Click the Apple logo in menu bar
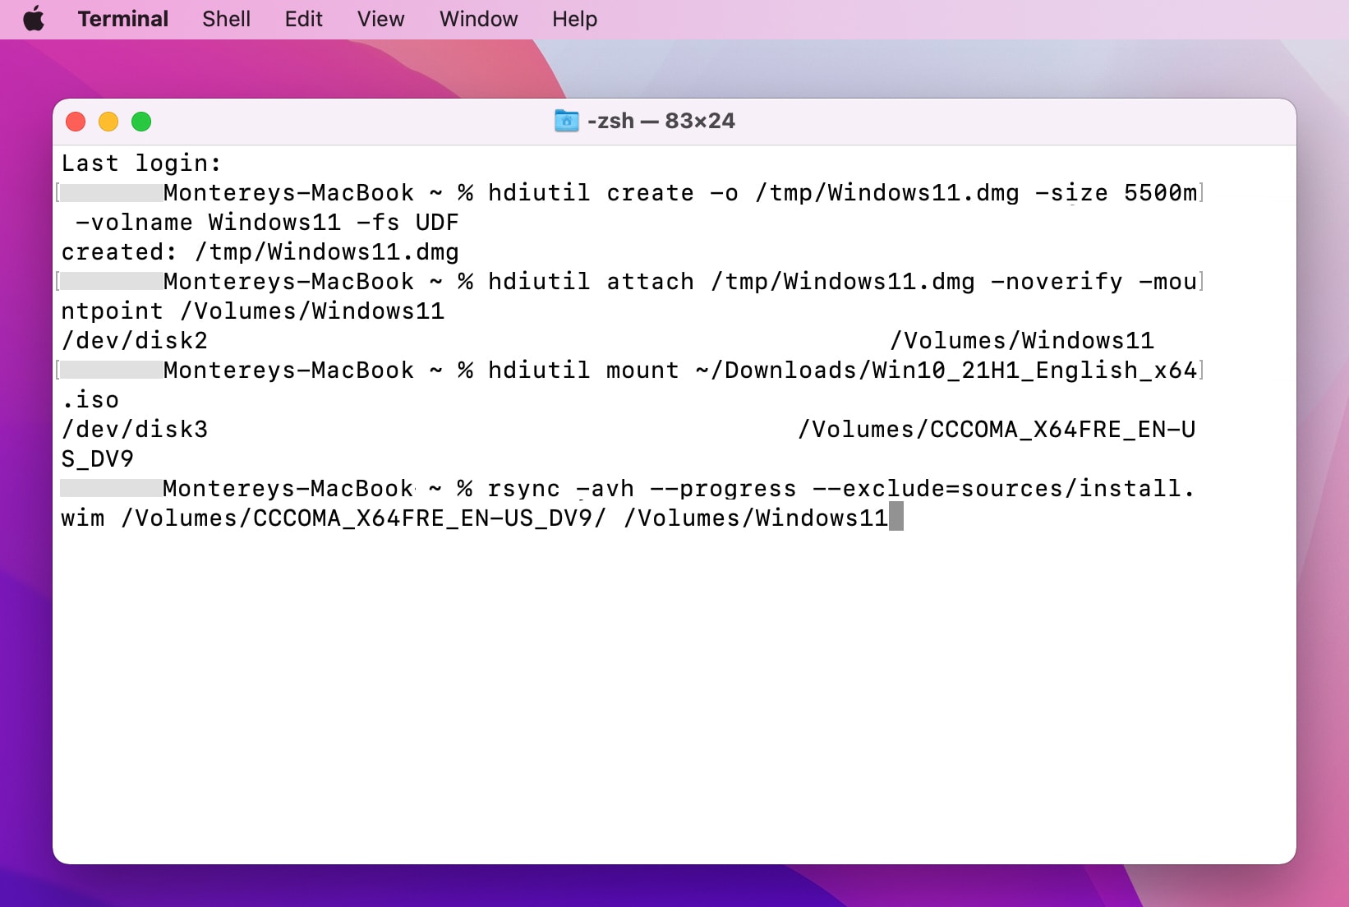The image size is (1349, 907). tap(34, 18)
